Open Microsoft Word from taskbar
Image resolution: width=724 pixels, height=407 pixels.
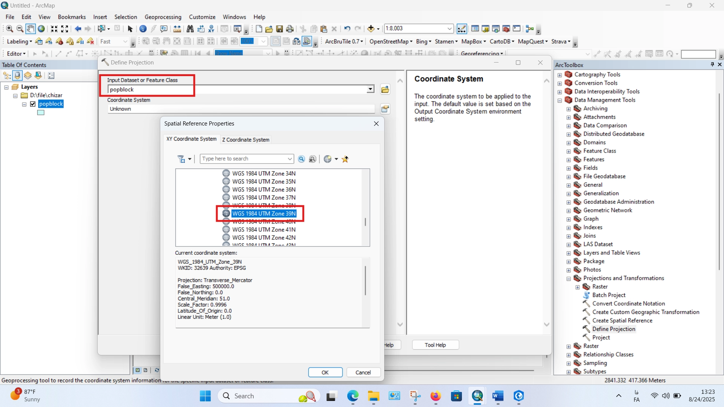tap(498, 396)
